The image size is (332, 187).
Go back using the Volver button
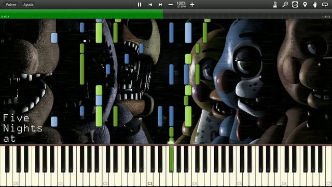(11, 5)
